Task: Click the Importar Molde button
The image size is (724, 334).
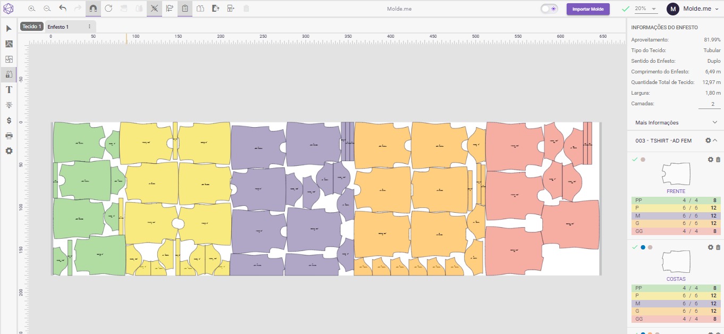Action: pos(587,9)
